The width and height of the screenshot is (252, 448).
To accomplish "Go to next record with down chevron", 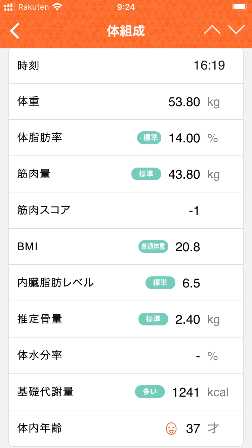I will click(x=237, y=30).
